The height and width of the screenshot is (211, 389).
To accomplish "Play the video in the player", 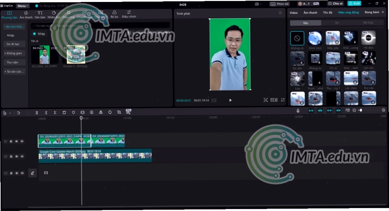I will [x=230, y=100].
